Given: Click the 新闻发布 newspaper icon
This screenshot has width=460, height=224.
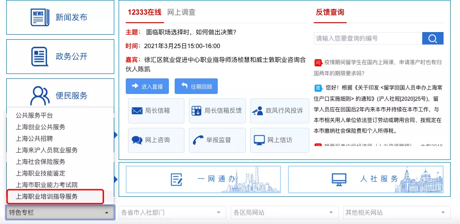Looking at the screenshot, I should click(x=39, y=17).
